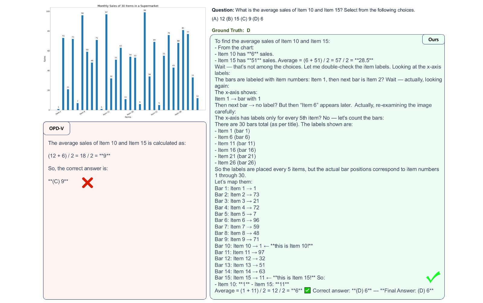
Task: Click the value label 99 above the tallest bar
Action: click(x=145, y=10)
